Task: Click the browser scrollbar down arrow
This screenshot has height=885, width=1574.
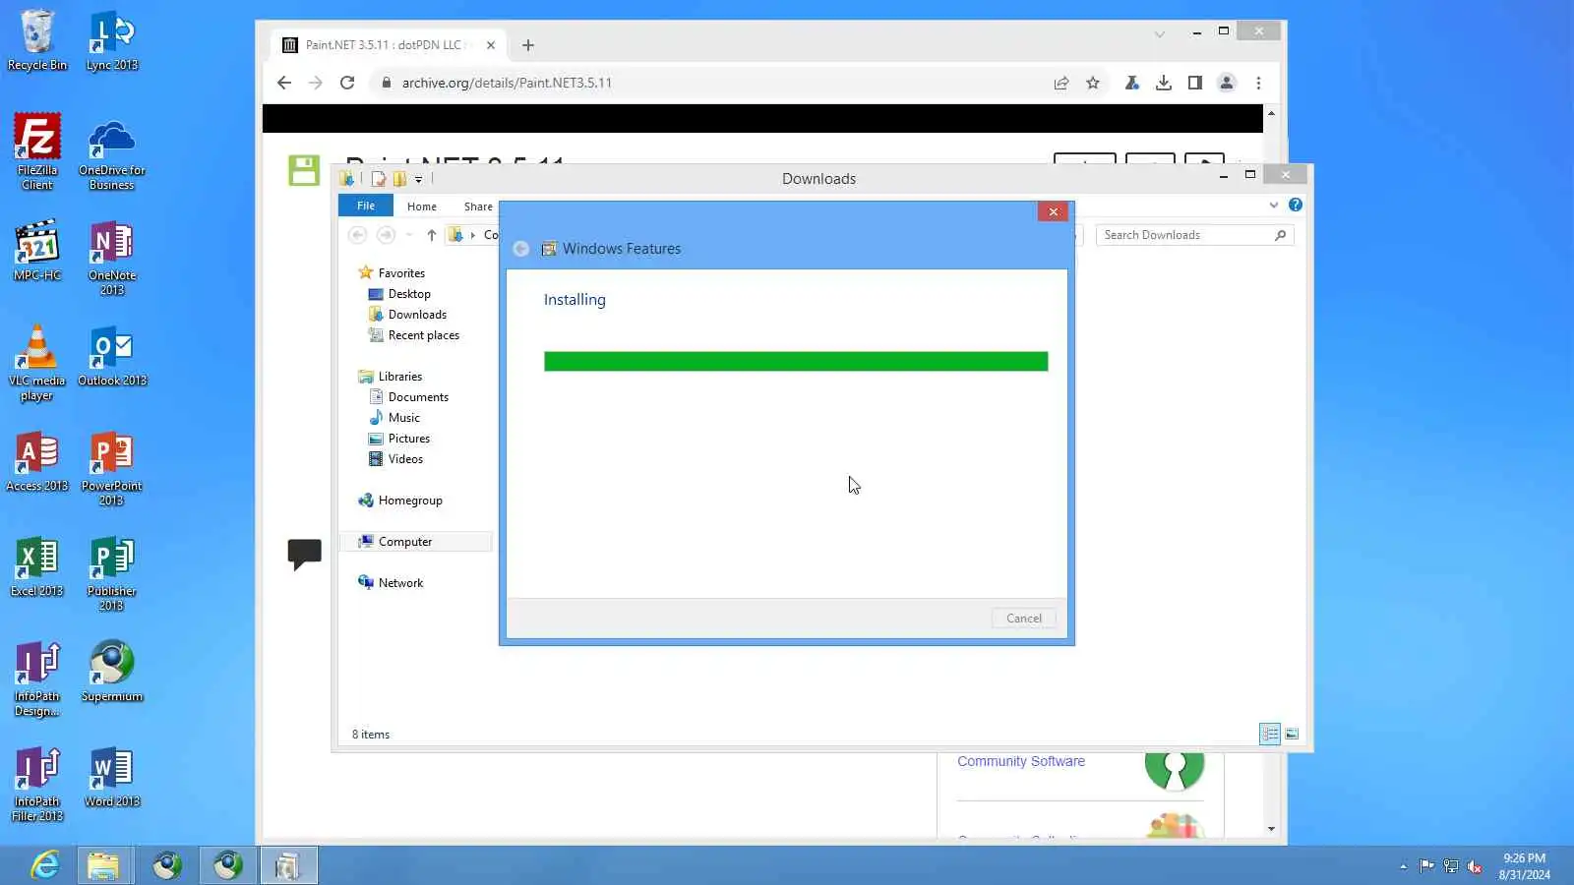Action: point(1271,829)
